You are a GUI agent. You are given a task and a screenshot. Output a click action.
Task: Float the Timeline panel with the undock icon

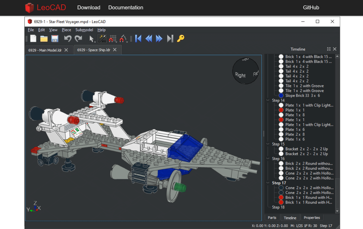329,49
